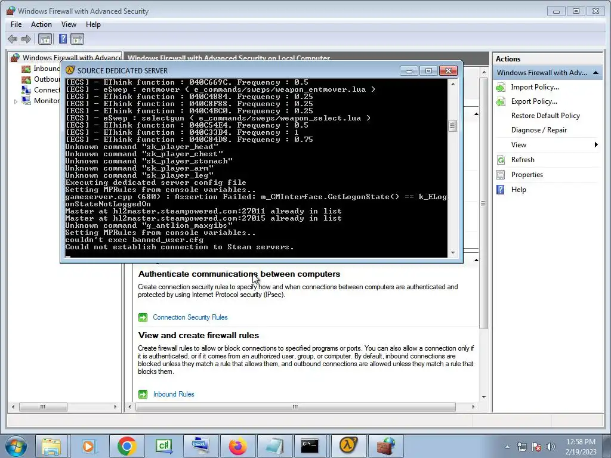Image resolution: width=611 pixels, height=458 pixels.
Task: Click Show/Hide Console Tree toolbar icon
Action: coord(45,39)
